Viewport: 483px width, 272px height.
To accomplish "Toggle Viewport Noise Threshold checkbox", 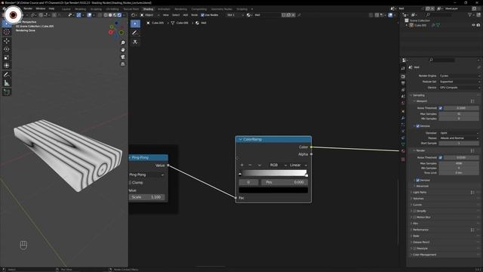I will 441,108.
